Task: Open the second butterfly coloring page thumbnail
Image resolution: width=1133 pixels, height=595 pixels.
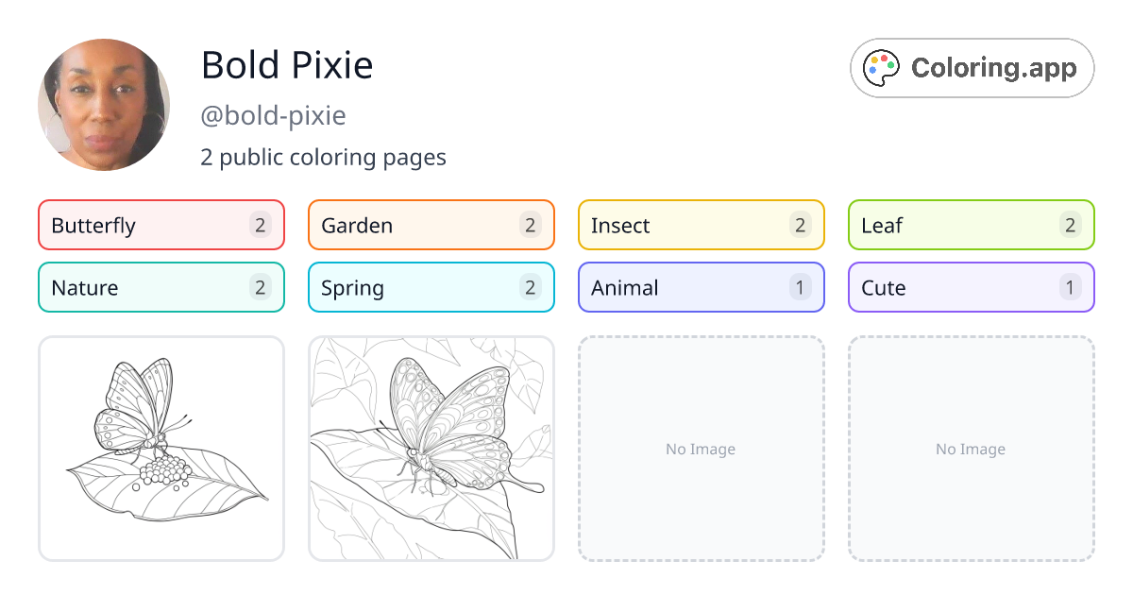Action: coord(431,449)
